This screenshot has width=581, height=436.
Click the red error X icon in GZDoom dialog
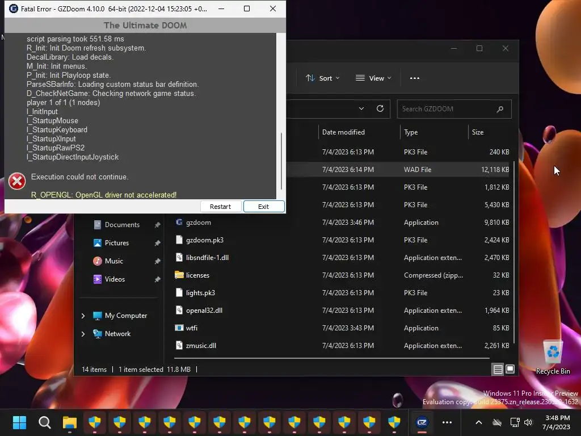tap(17, 181)
